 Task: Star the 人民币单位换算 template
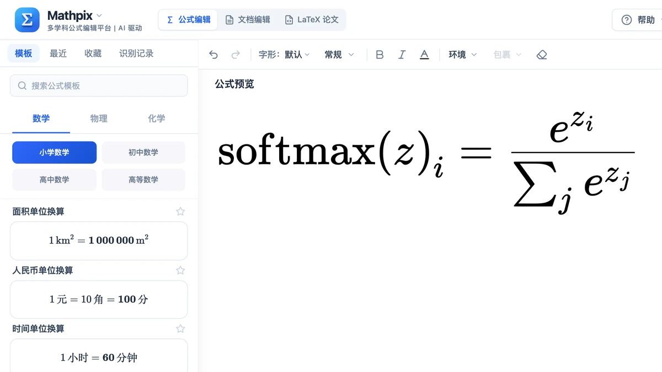[x=180, y=270]
